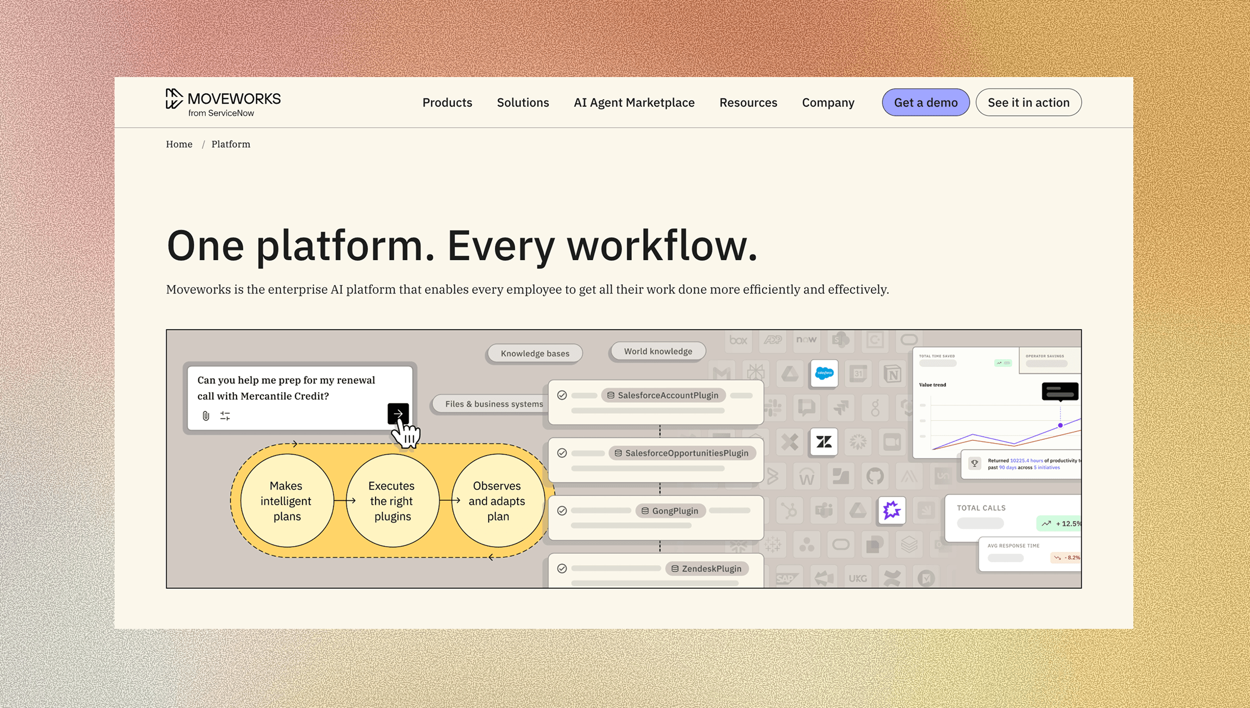The width and height of the screenshot is (1250, 708).
Task: Click check circle beside SalesforceAccountPlugin
Action: tap(562, 395)
